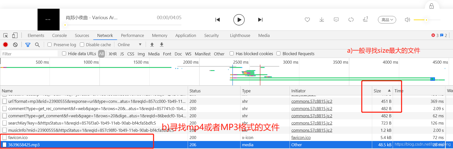
Task: Open commons.57c8815.js:2 link in musicInfo row
Action: (312, 130)
